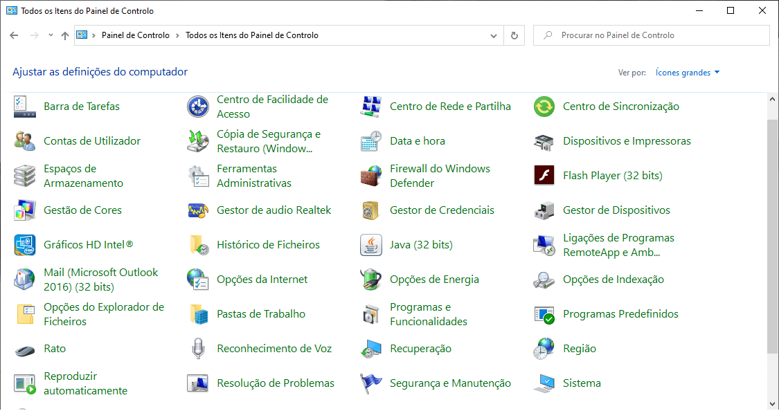Screen dimensions: 779x411
Task: Click the Opções da Internet globe icon
Action: point(198,280)
